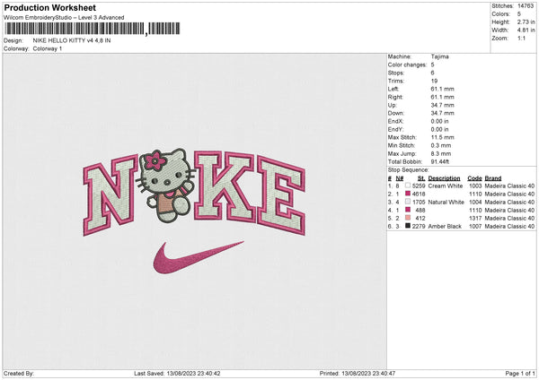Screen dimensions: 539x380
Task: Choose the salmon swatch beside stitch count 412
Action: pyautogui.click(x=408, y=218)
